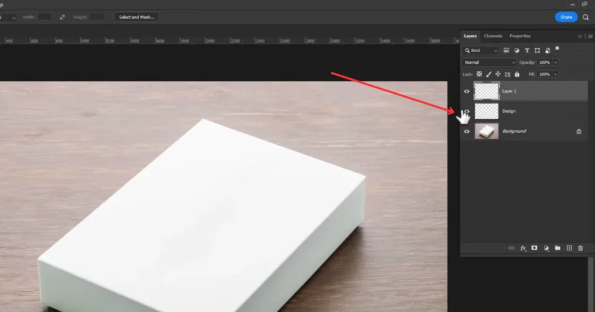
Task: Switch to the Layers tab
Action: click(470, 36)
